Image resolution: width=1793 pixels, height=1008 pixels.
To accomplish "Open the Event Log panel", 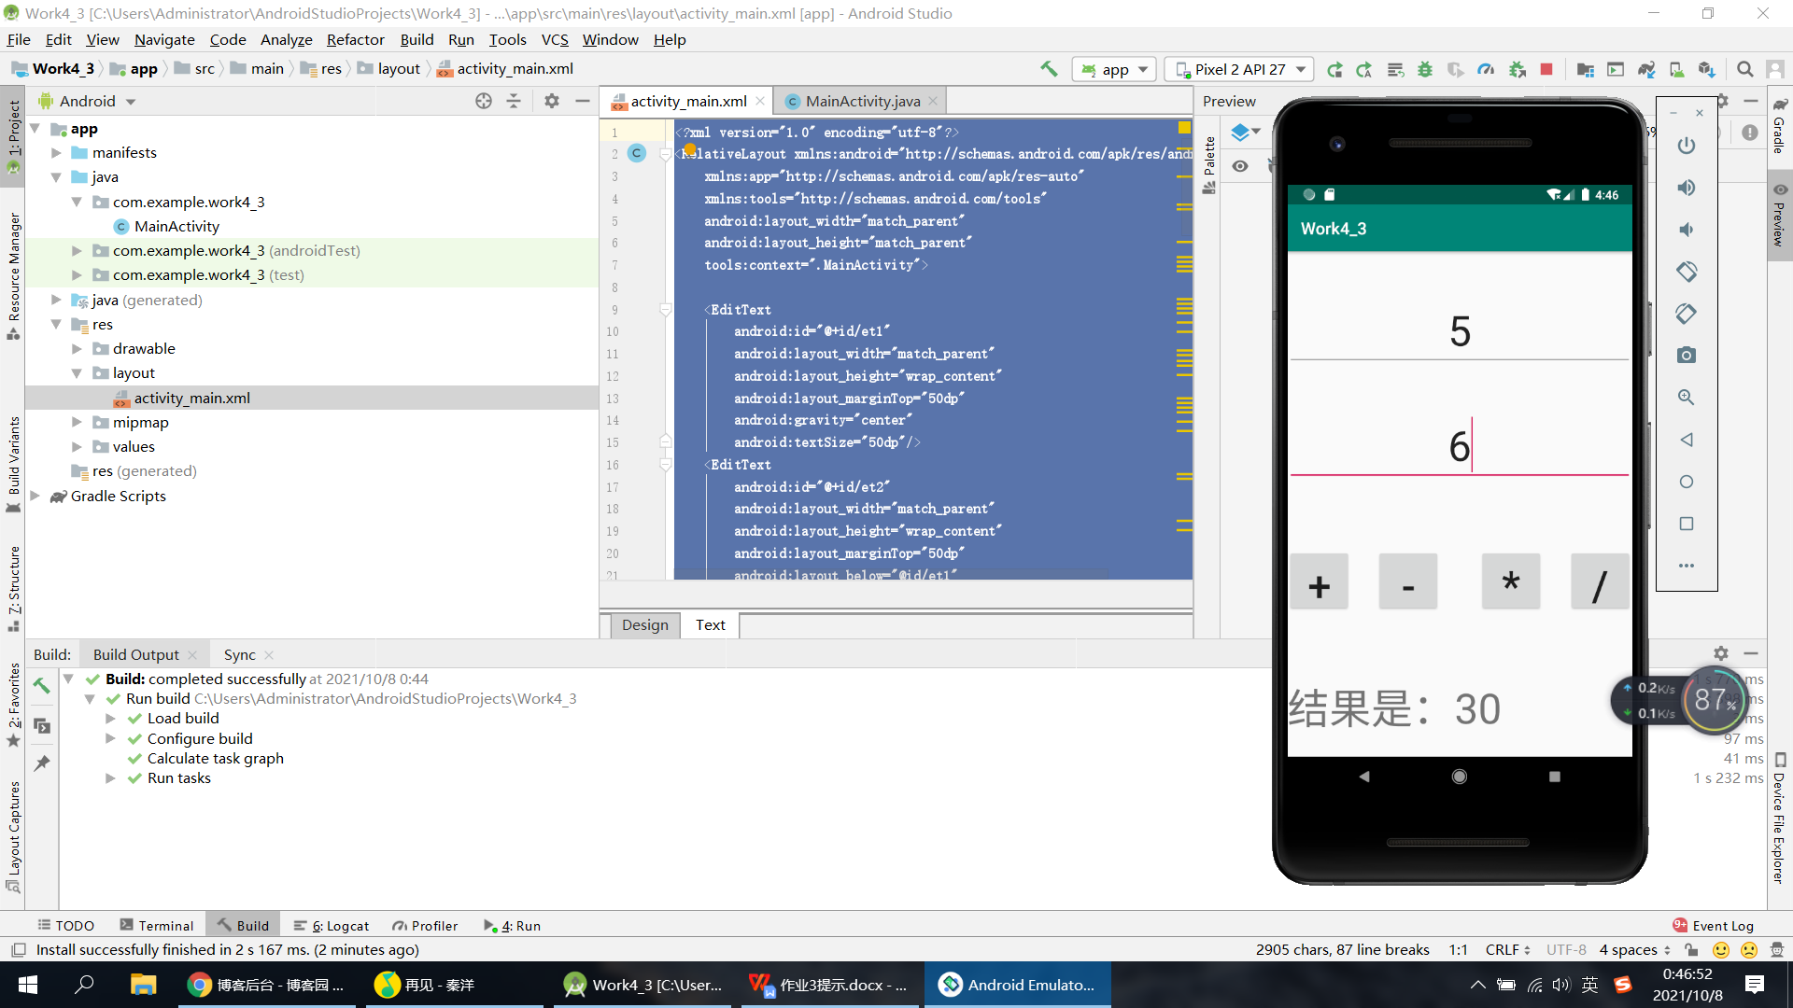I will point(1713,925).
